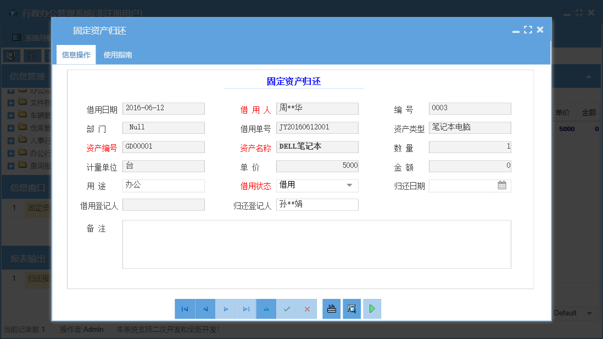Navigate to the next record

(x=226, y=309)
